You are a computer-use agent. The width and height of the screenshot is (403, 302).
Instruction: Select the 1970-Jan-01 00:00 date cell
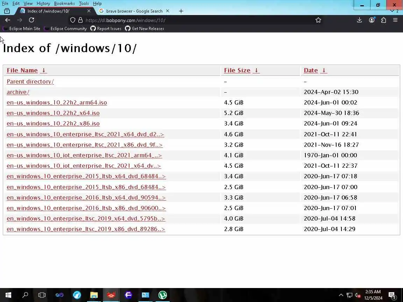click(x=330, y=155)
